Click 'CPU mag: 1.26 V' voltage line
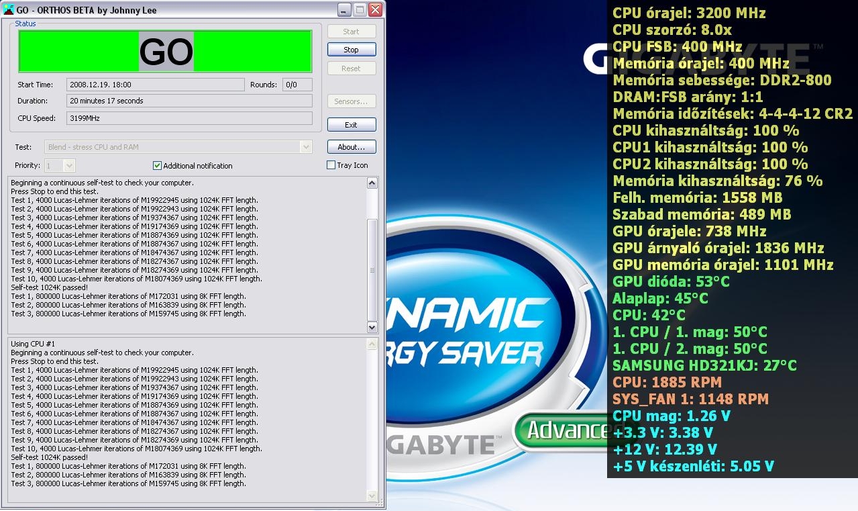858x511 pixels. [672, 416]
